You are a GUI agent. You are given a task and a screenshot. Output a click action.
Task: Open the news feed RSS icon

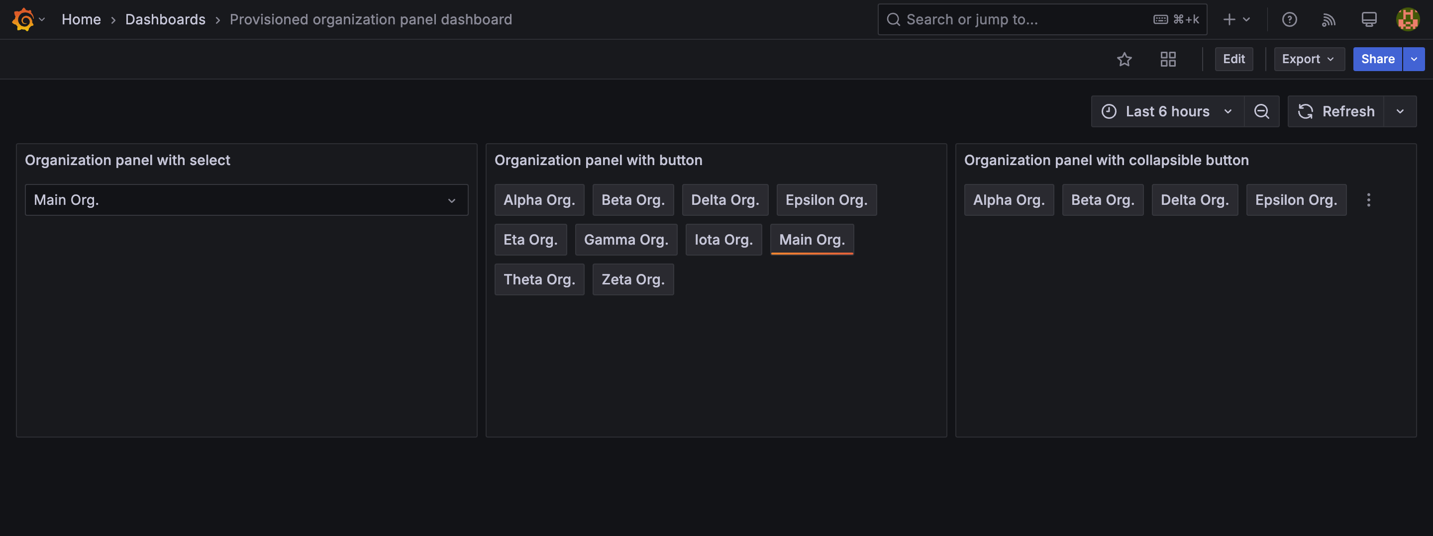click(1329, 19)
